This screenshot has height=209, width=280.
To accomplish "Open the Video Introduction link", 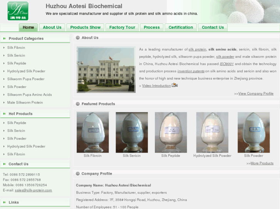I will [x=156, y=86].
